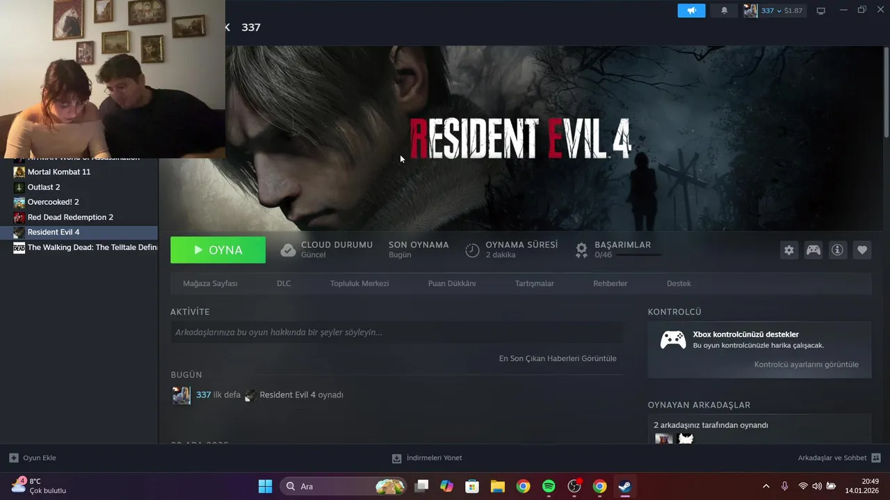Image resolution: width=890 pixels, height=500 pixels.
Task: Add Resident Evil 4 to favorites heart
Action: coord(862,250)
